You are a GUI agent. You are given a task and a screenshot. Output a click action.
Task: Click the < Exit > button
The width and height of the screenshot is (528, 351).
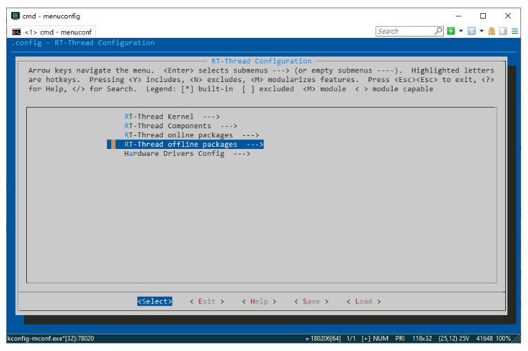207,301
